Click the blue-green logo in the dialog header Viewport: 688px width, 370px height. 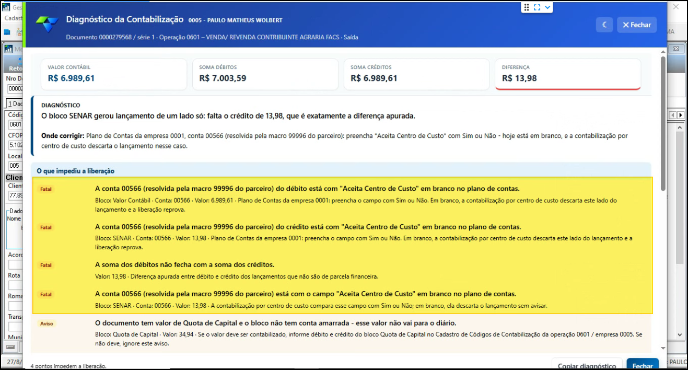click(x=47, y=25)
